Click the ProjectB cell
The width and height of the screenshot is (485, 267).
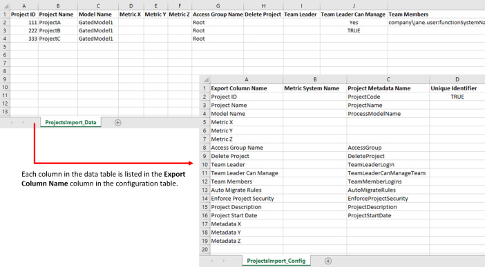(x=58, y=30)
